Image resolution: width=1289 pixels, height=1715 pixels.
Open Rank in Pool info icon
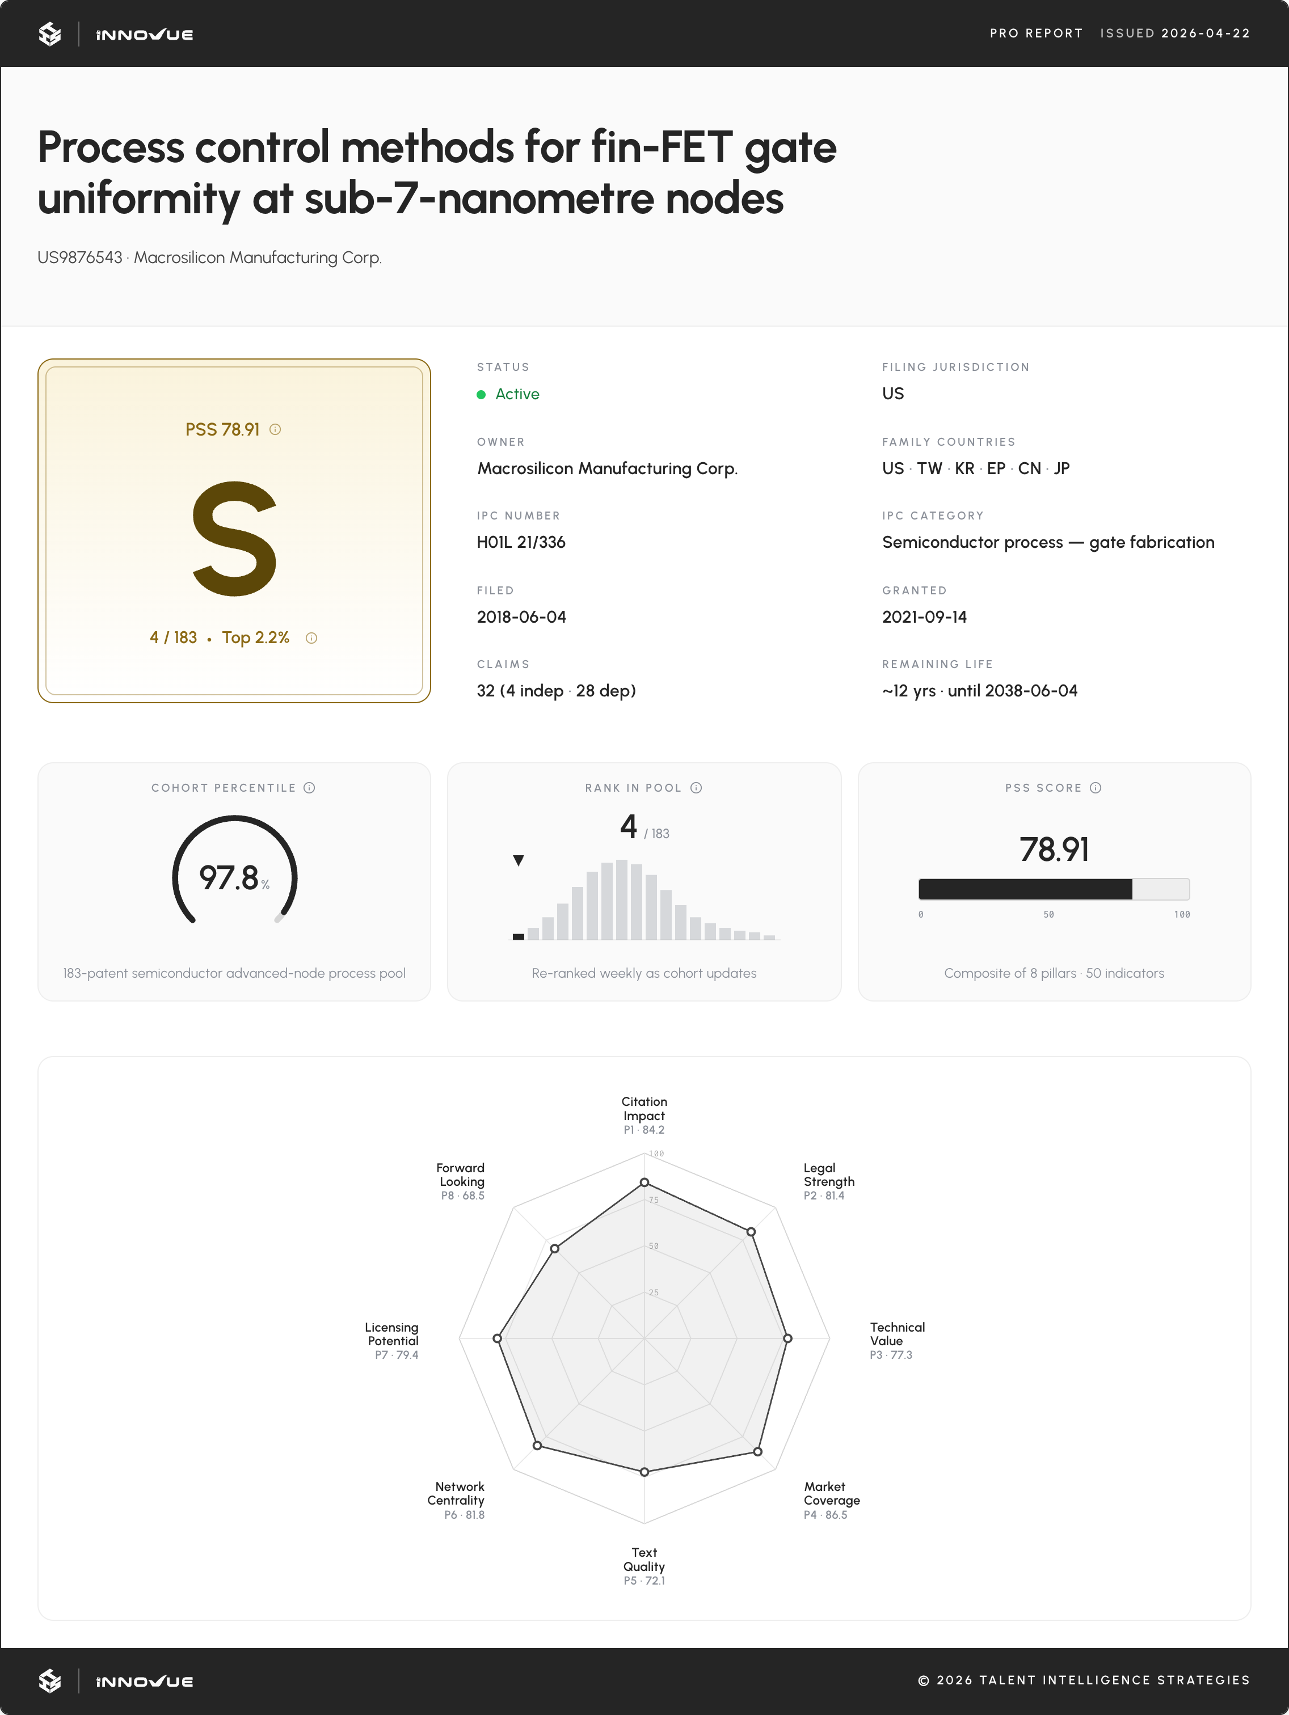pyautogui.click(x=697, y=788)
